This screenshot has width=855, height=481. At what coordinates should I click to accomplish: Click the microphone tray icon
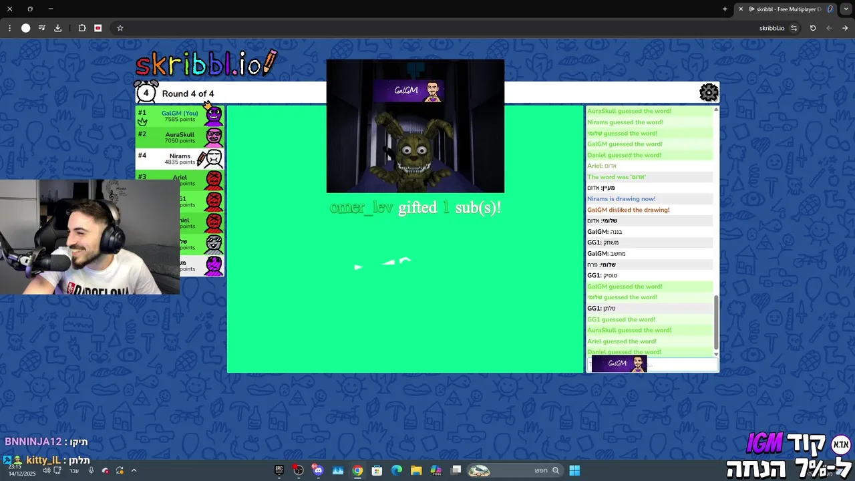tap(92, 470)
